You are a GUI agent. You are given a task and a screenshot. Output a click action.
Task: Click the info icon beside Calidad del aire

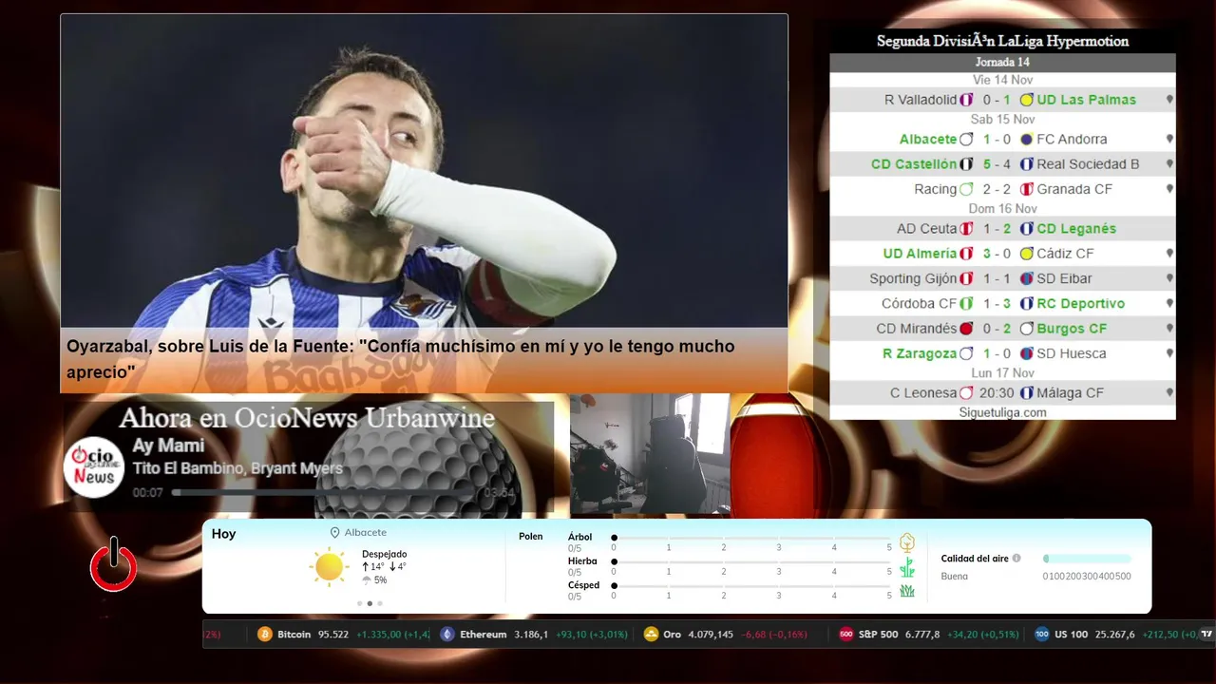[1016, 559]
